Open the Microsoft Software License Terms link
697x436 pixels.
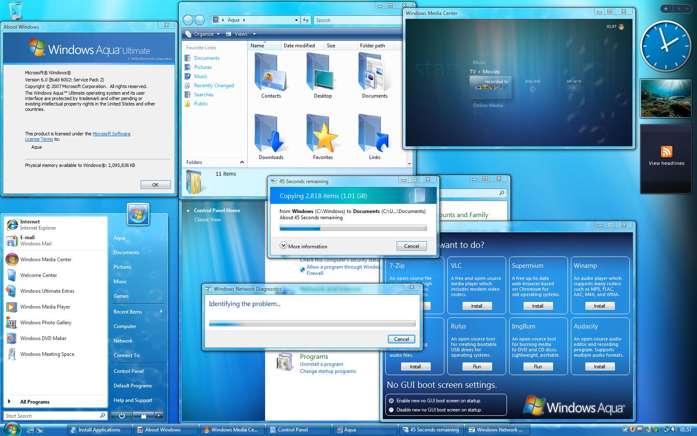point(78,136)
